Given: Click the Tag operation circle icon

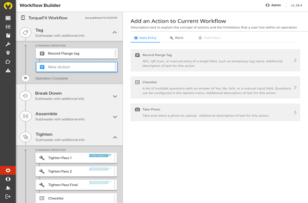Looking at the screenshot, I should (25, 32).
